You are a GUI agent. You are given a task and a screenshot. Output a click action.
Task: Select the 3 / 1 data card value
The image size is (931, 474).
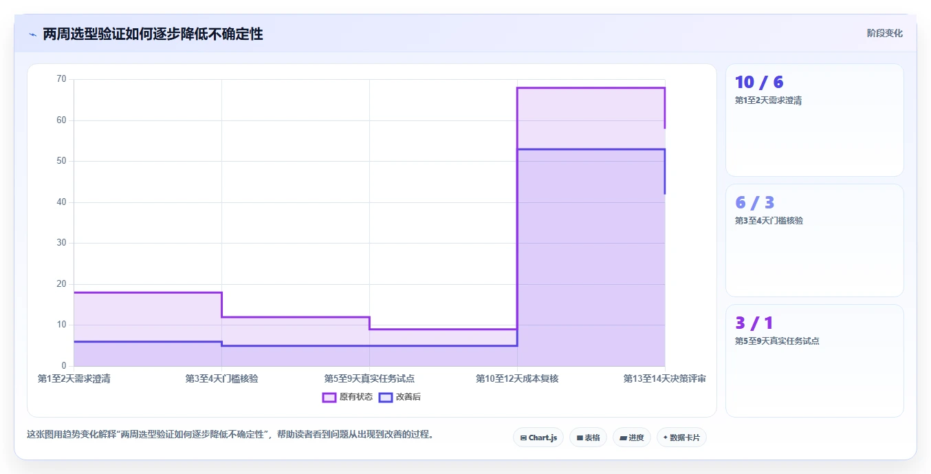tap(754, 323)
